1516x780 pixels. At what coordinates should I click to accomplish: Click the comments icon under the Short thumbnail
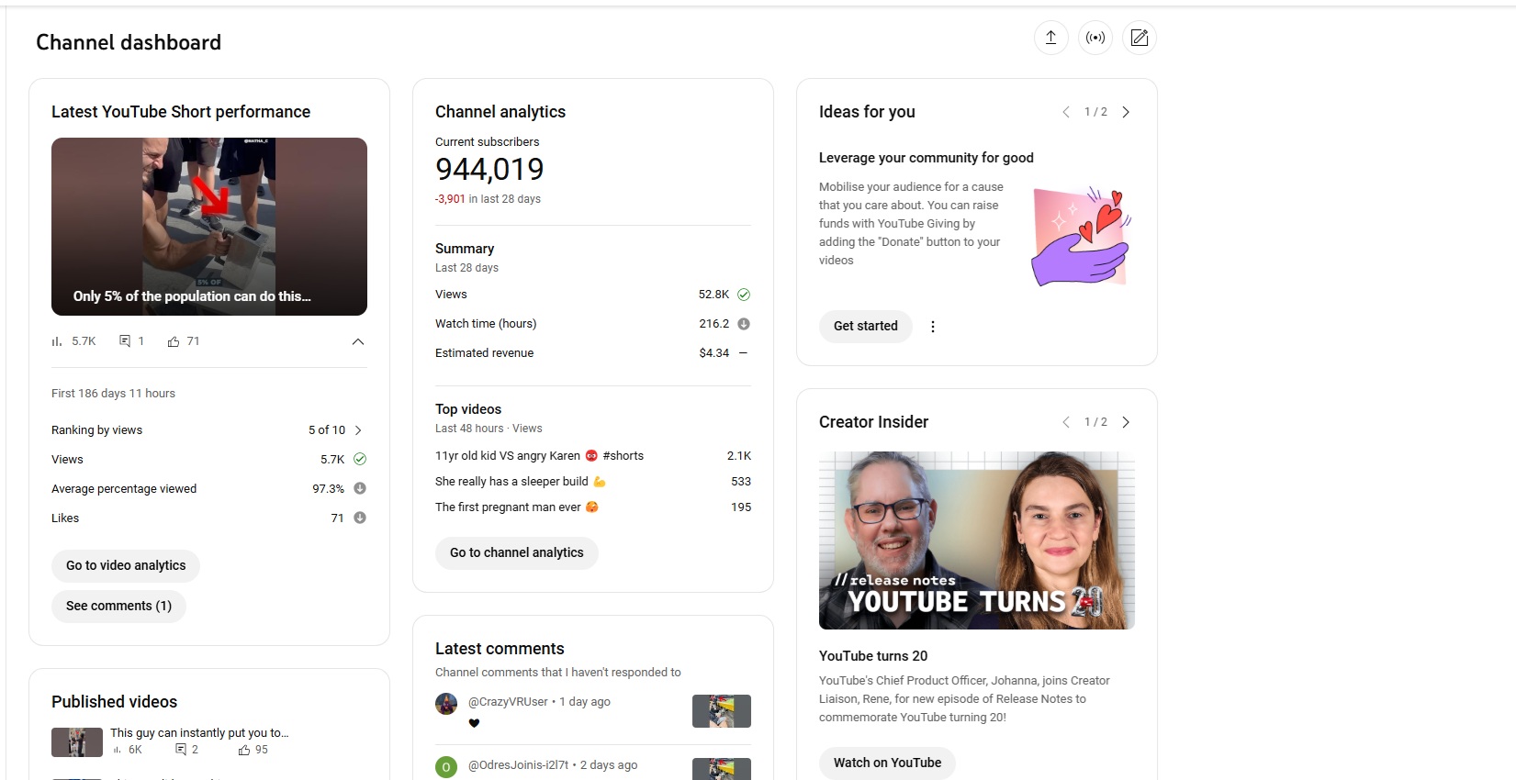pos(125,341)
